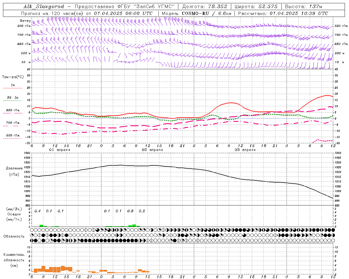This screenshot has width=349, height=279.
Task: Click the red line sample under 2м legend
Action: click(13, 88)
